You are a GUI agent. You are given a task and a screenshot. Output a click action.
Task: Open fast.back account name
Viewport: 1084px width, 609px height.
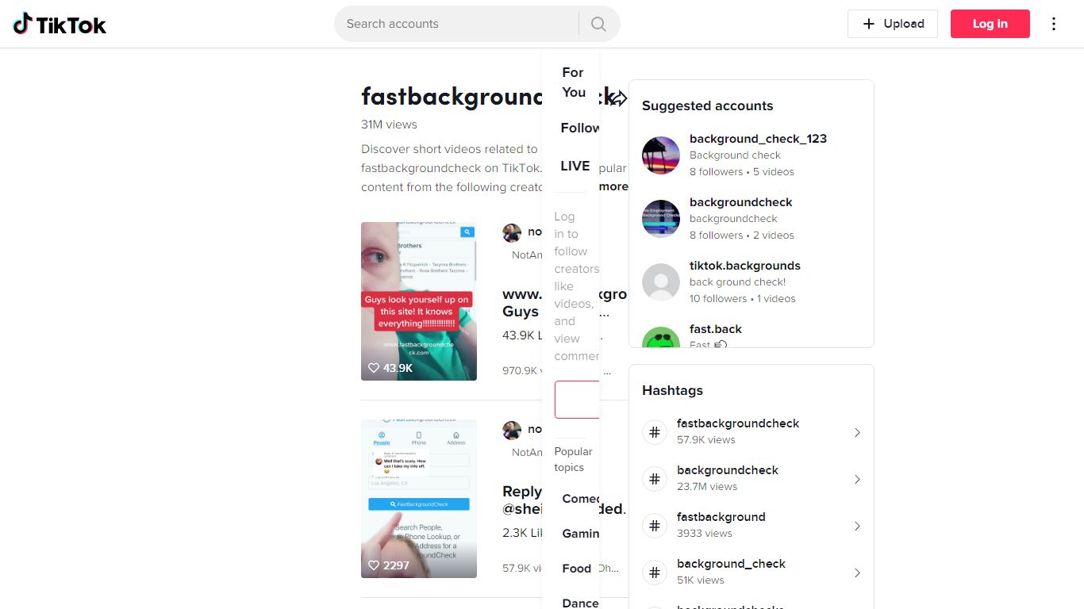click(715, 329)
